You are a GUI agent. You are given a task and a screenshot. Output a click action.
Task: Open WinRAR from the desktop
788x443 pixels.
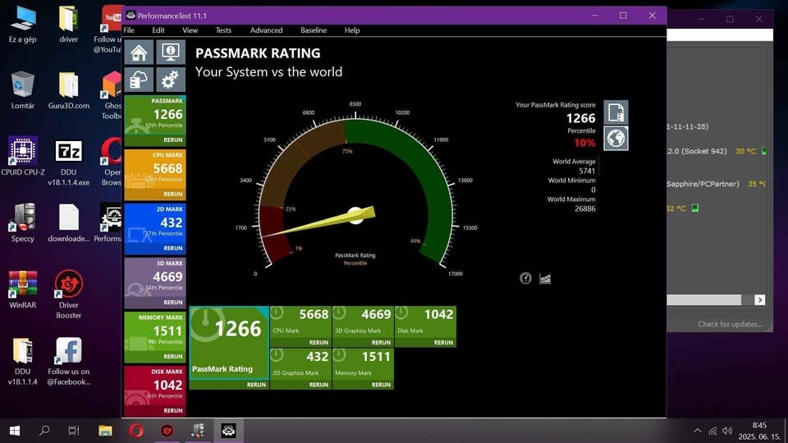coord(23,290)
